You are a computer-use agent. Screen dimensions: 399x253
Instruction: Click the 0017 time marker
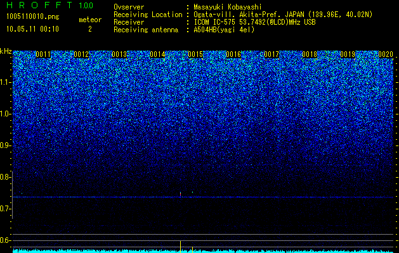click(x=271, y=54)
